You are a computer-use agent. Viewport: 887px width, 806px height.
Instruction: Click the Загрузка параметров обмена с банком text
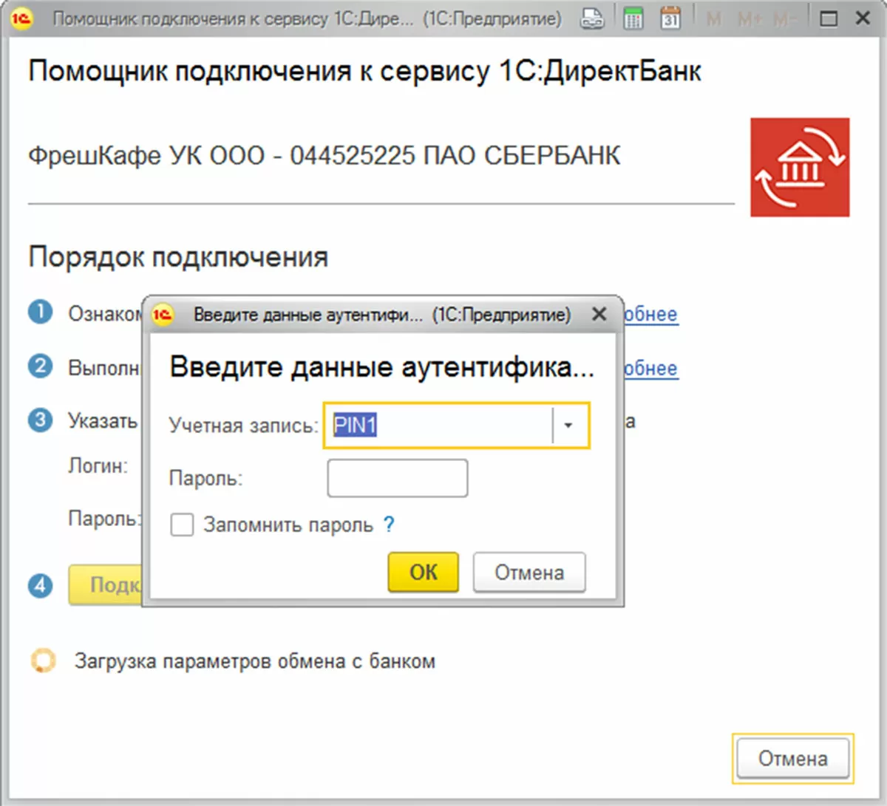[x=254, y=661]
